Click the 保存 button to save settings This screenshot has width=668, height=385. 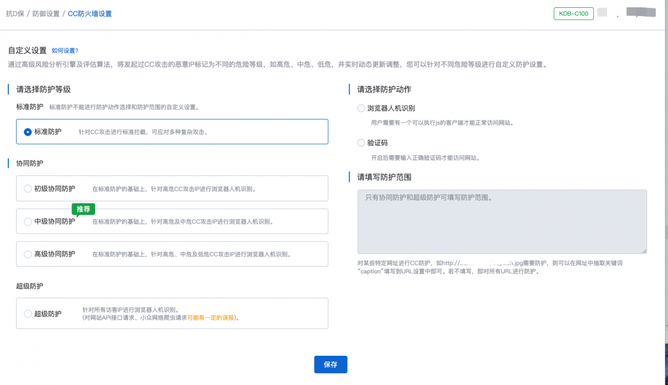[330, 364]
